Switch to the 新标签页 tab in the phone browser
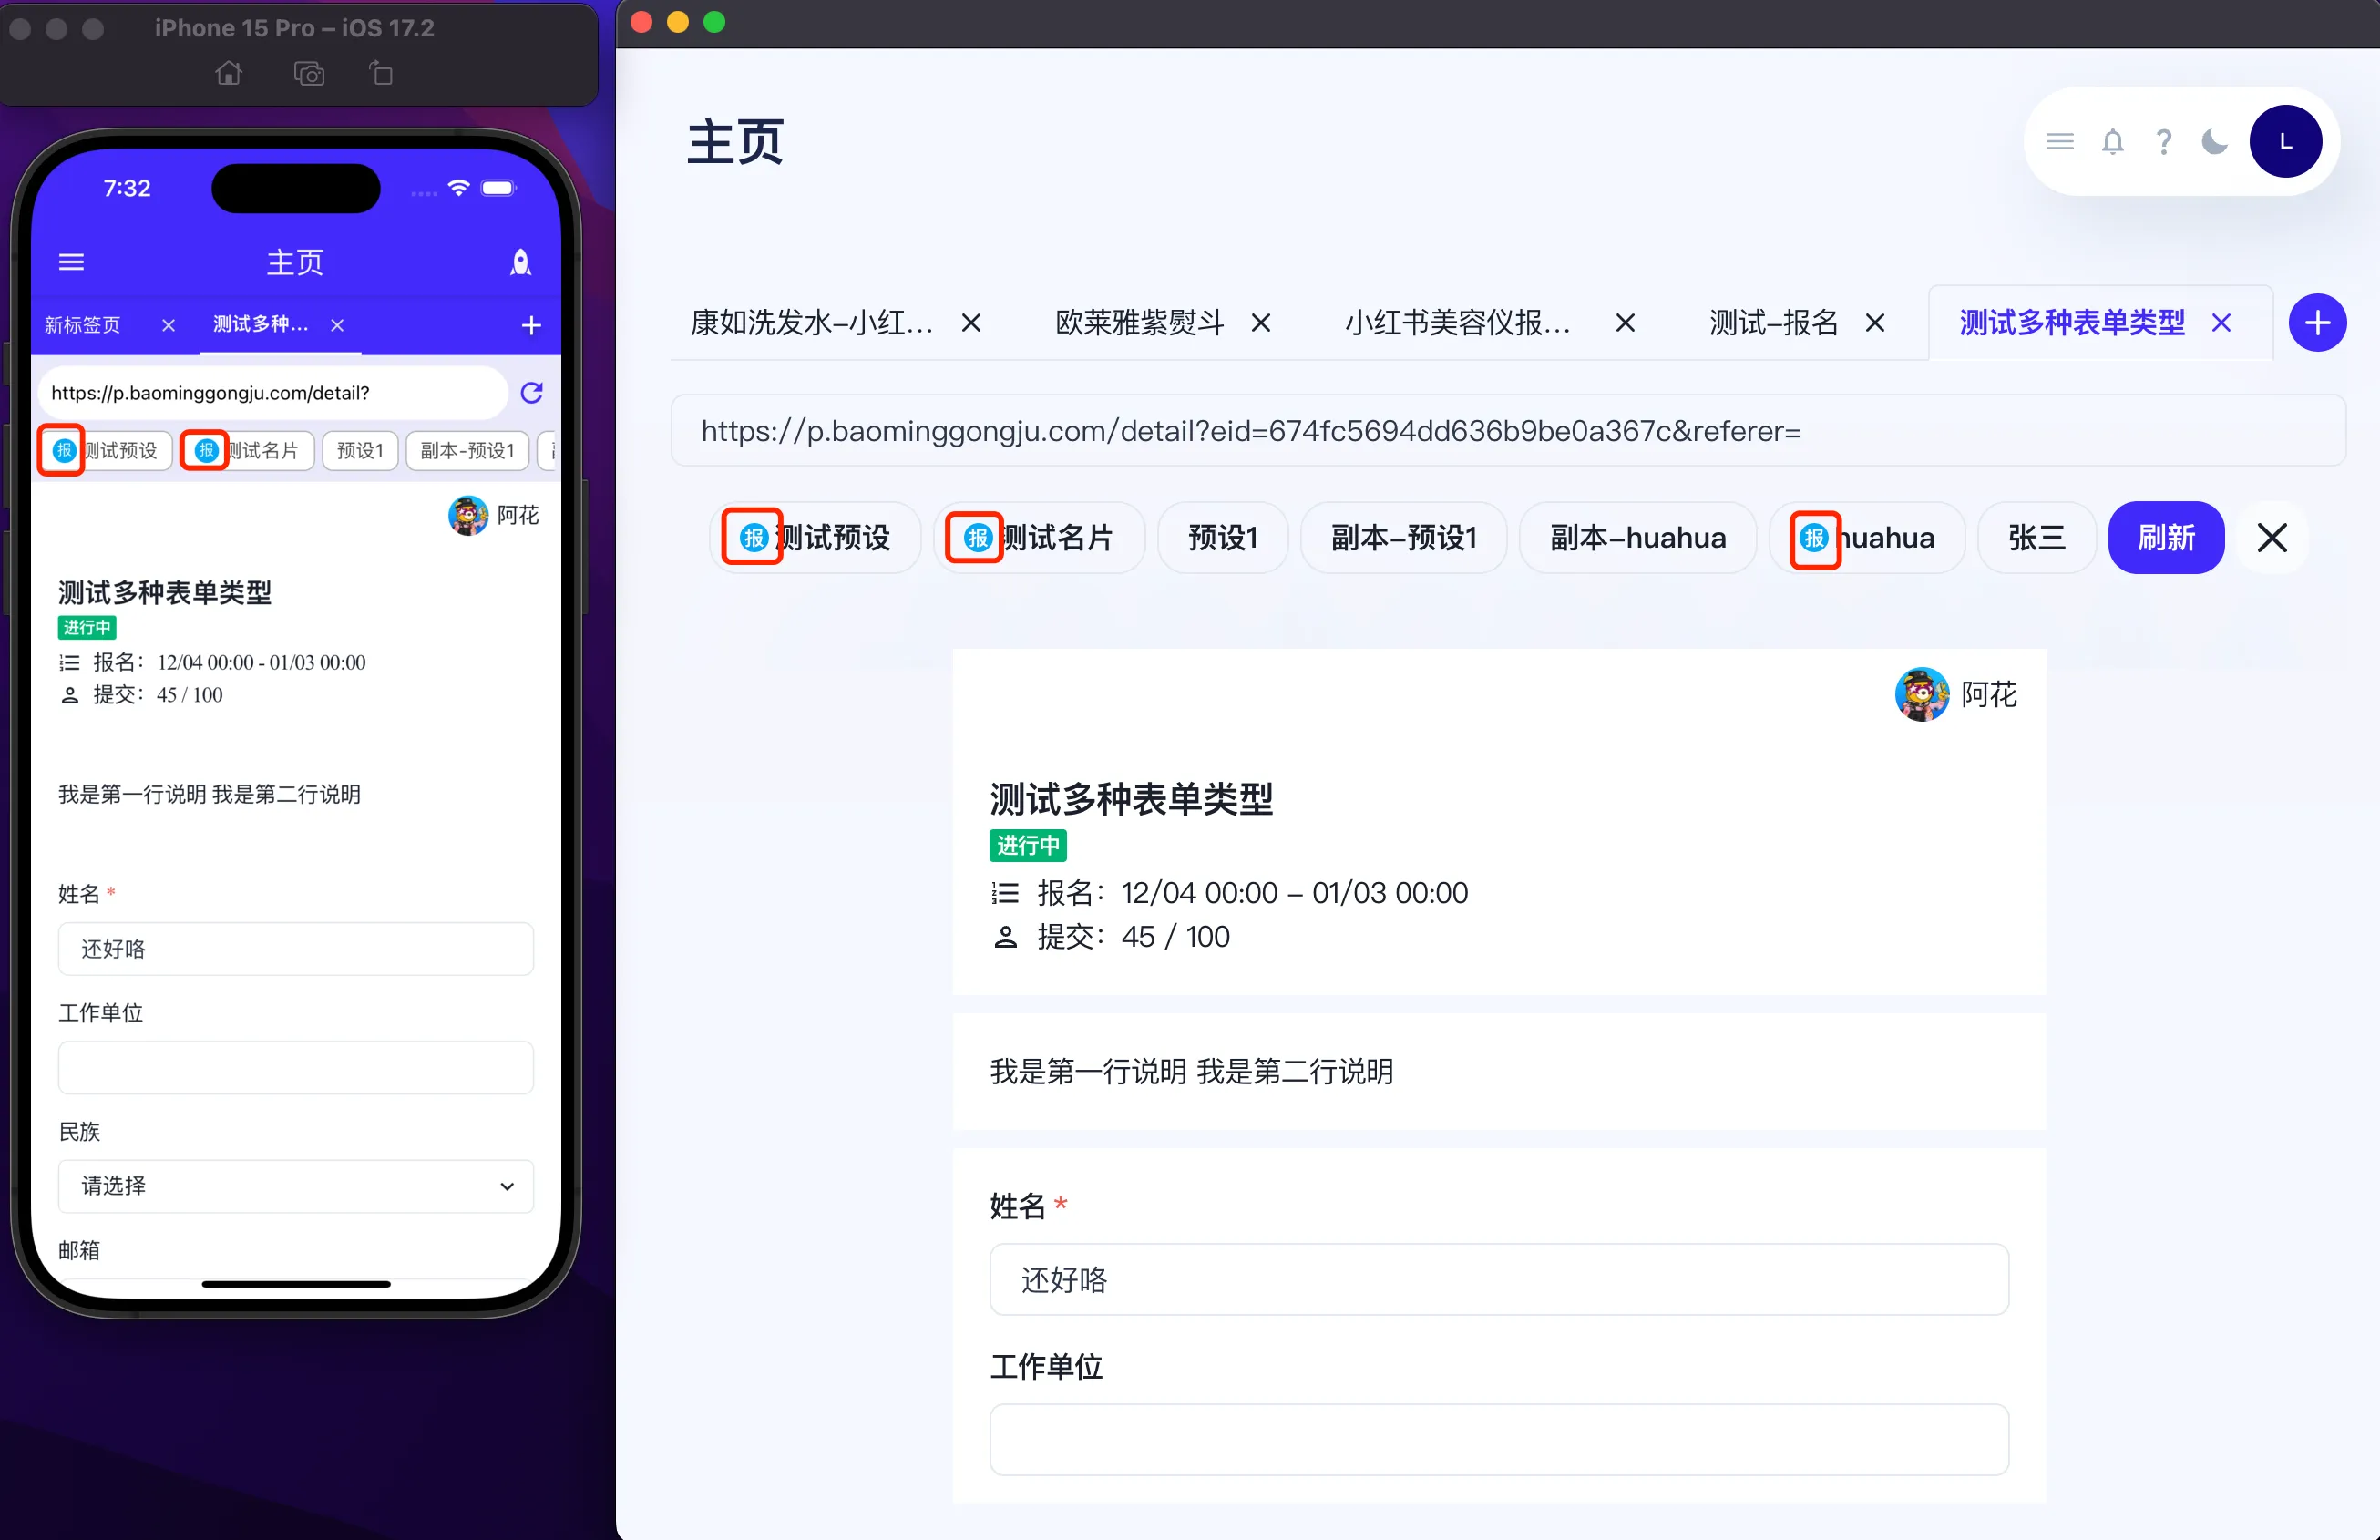Screen dimensions: 2380x1540 [83, 324]
